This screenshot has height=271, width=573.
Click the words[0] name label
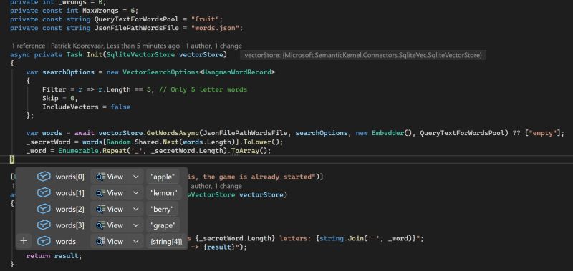(x=69, y=177)
